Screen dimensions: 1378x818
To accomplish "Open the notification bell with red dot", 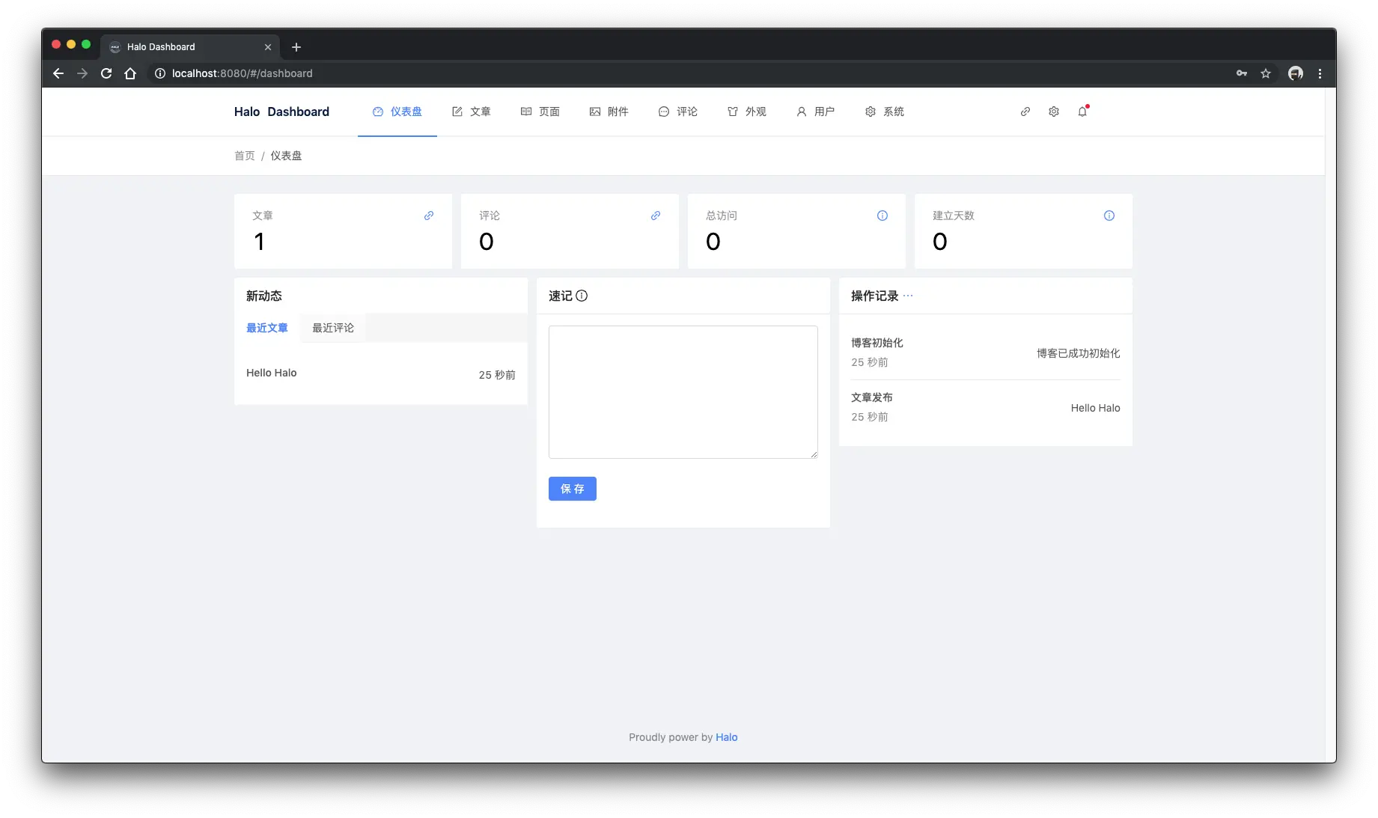I will coord(1082,112).
